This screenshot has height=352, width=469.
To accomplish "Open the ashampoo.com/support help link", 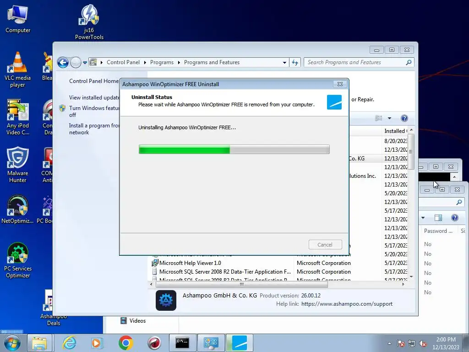I will point(347,304).
